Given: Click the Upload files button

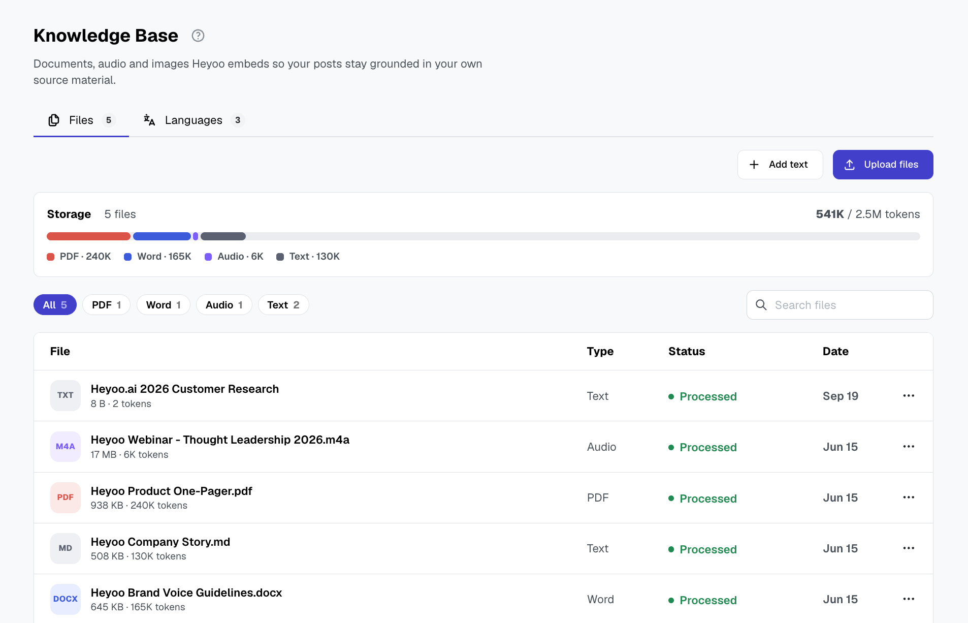Looking at the screenshot, I should (x=883, y=165).
